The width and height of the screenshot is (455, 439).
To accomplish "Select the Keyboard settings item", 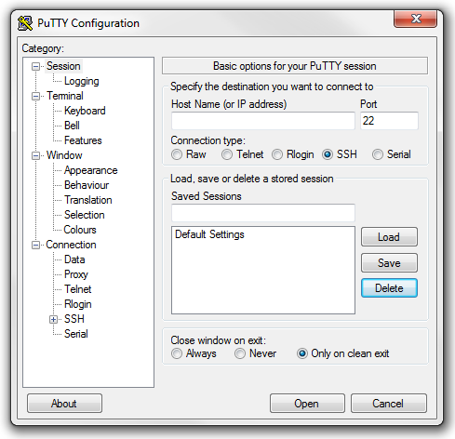I will [x=85, y=111].
